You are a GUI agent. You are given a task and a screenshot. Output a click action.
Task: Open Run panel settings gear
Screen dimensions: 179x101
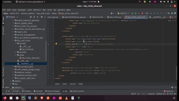point(172,87)
